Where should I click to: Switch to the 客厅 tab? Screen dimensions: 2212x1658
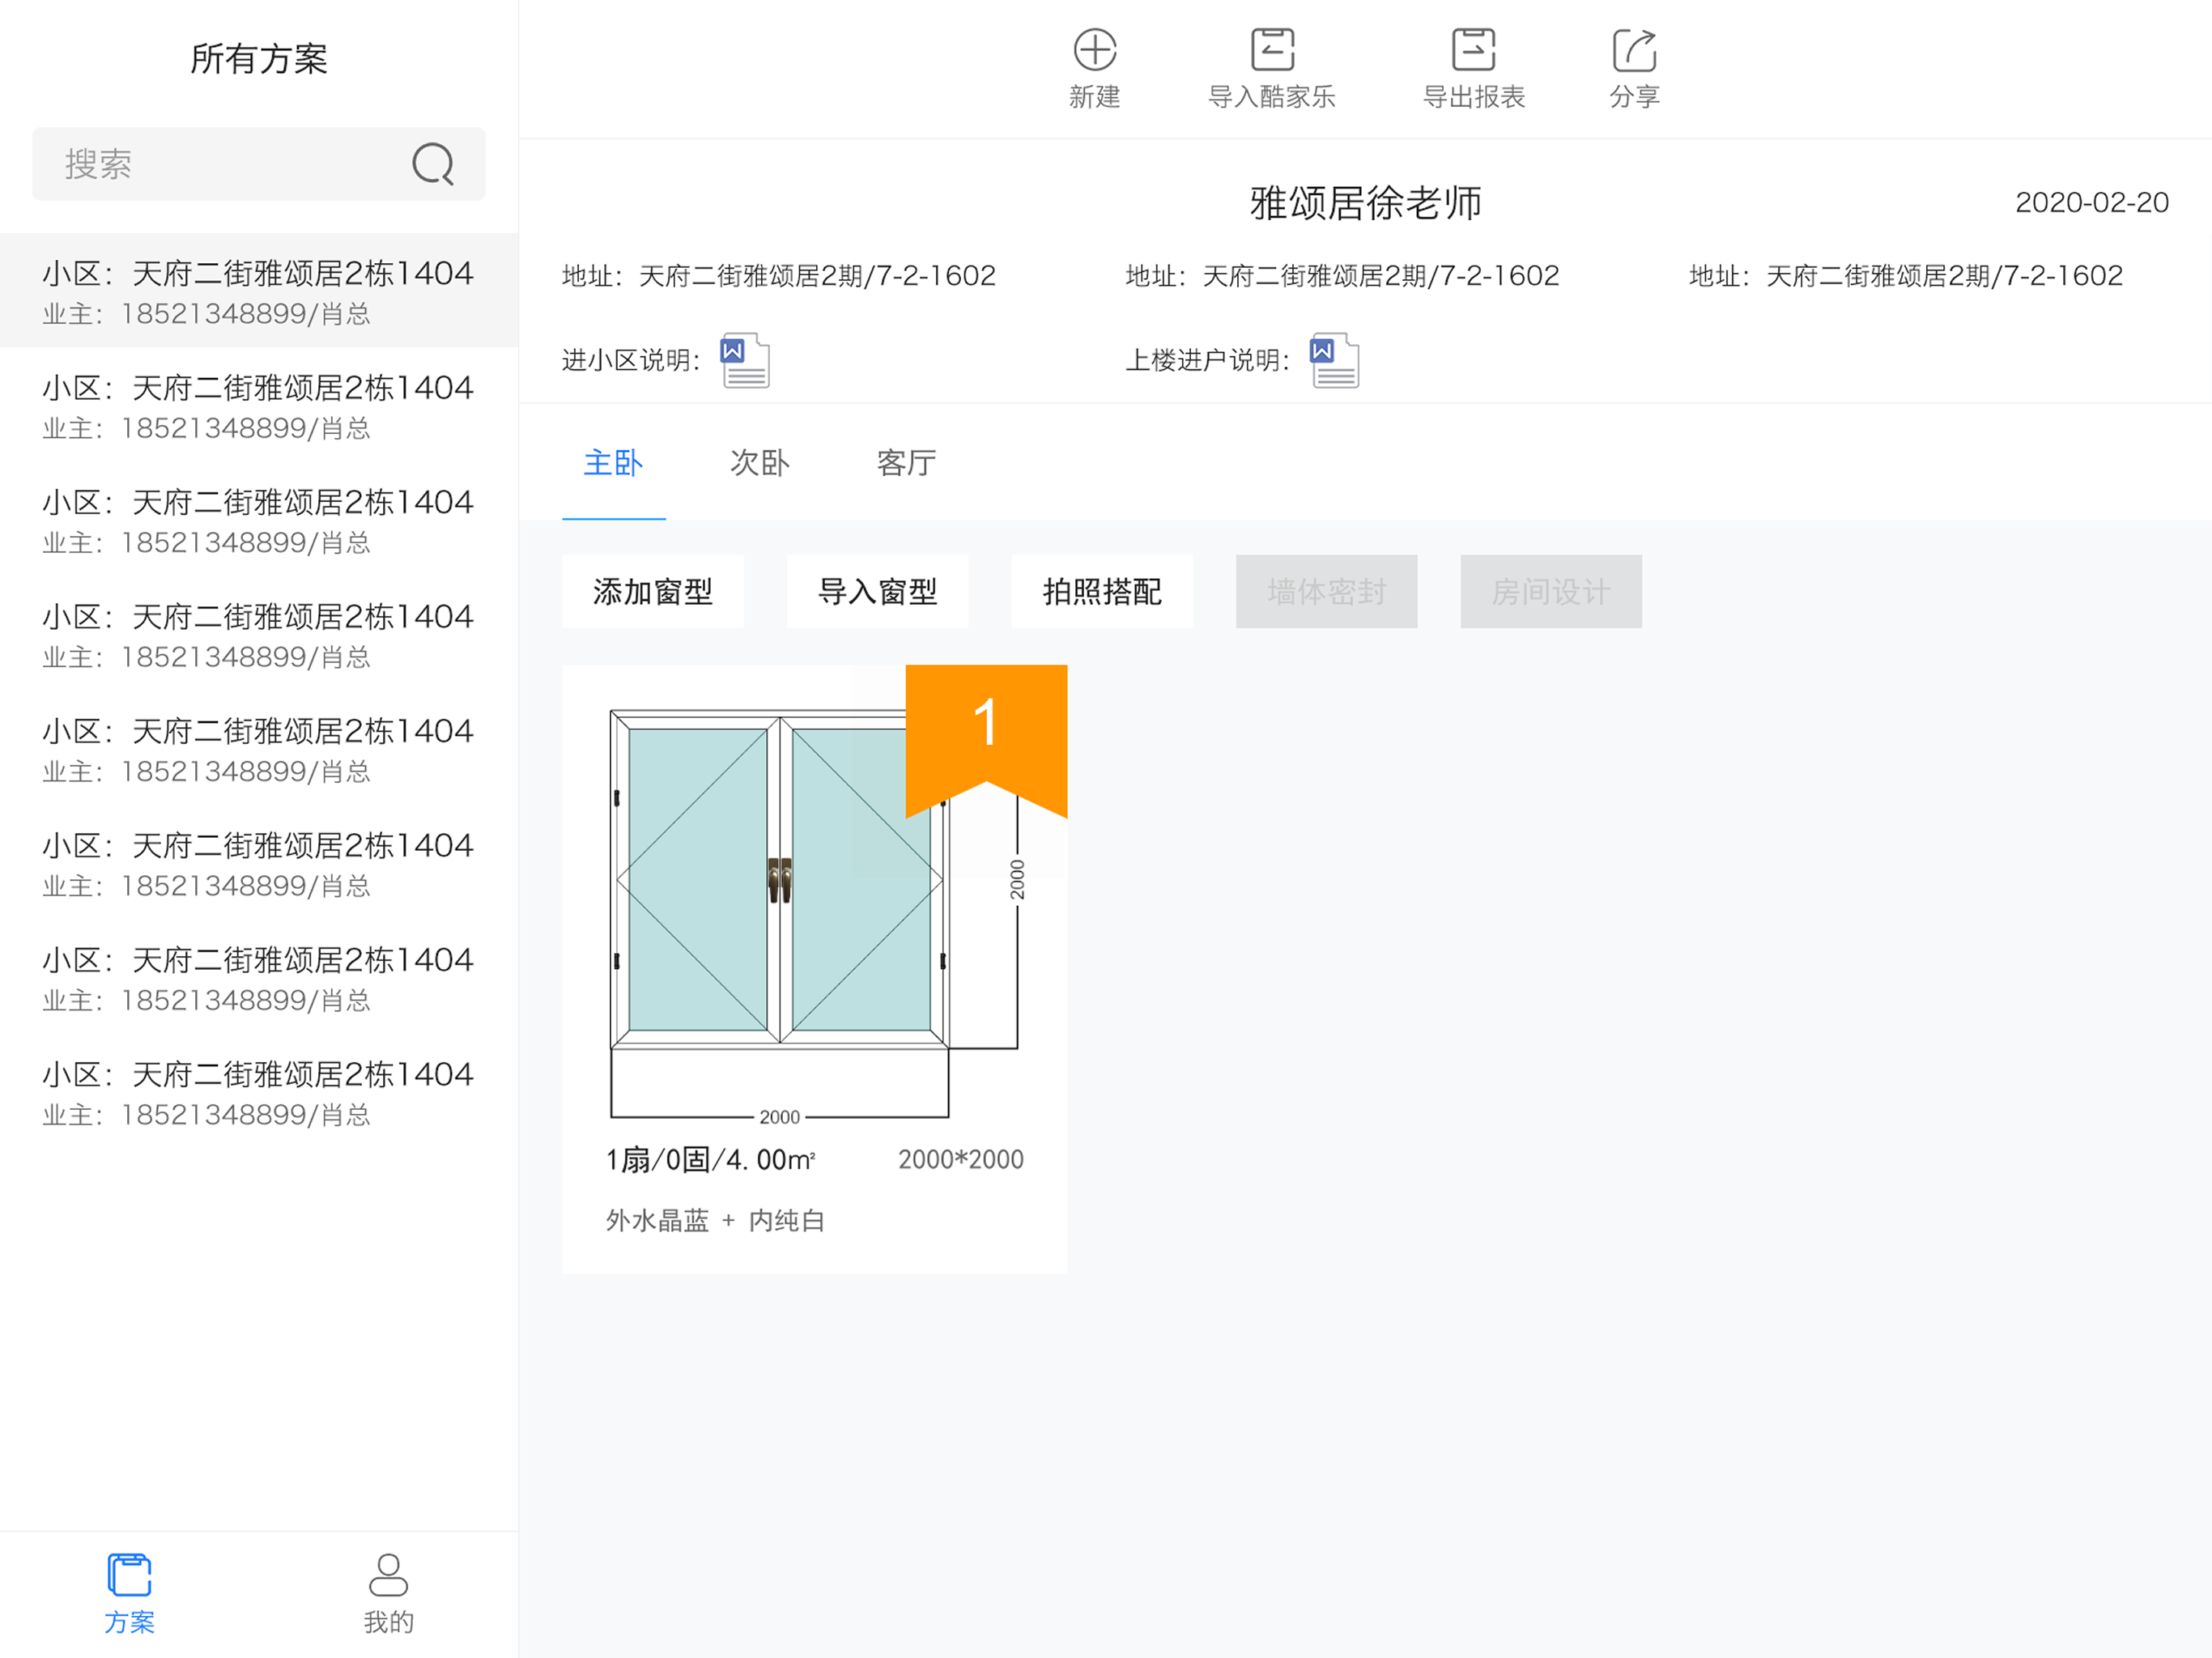click(906, 463)
